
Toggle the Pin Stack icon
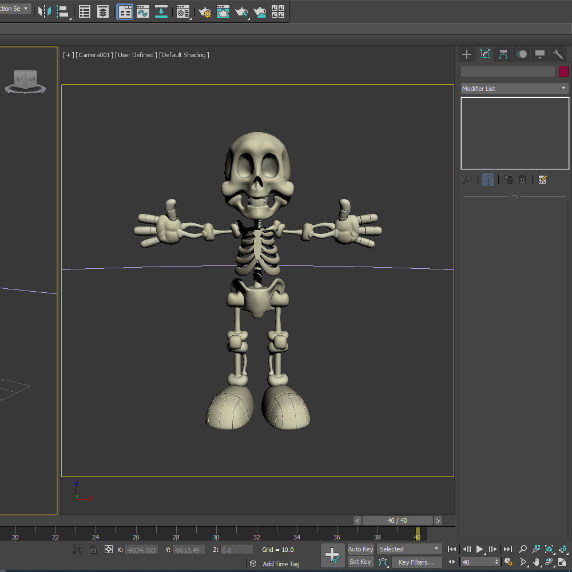[467, 180]
